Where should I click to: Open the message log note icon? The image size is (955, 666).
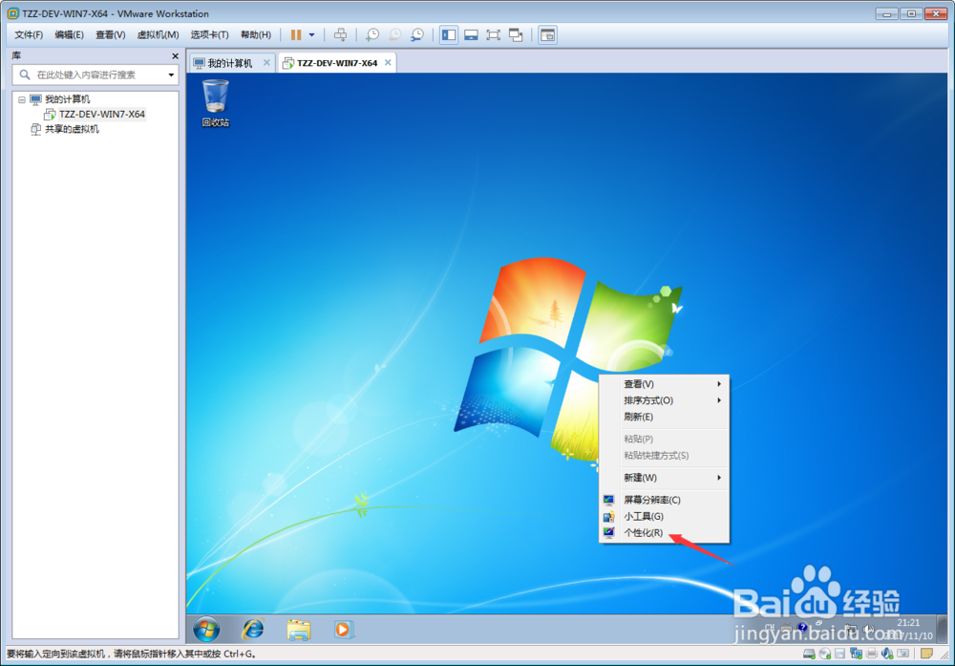point(926,654)
